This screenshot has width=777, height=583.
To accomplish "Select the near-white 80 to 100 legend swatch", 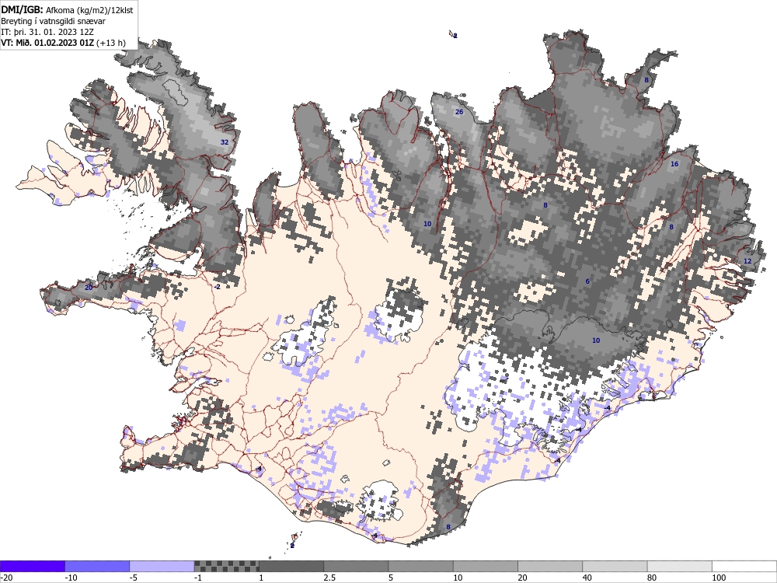I will (680, 566).
